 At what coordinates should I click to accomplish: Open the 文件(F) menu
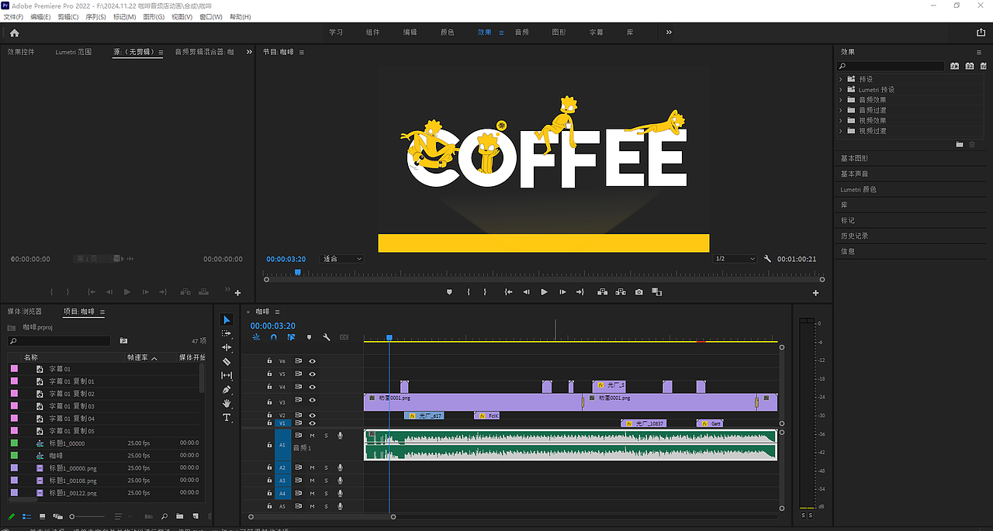click(x=15, y=16)
